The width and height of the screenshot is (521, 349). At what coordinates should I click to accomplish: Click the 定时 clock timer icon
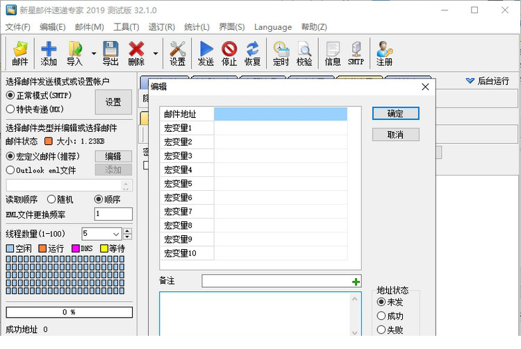click(281, 53)
